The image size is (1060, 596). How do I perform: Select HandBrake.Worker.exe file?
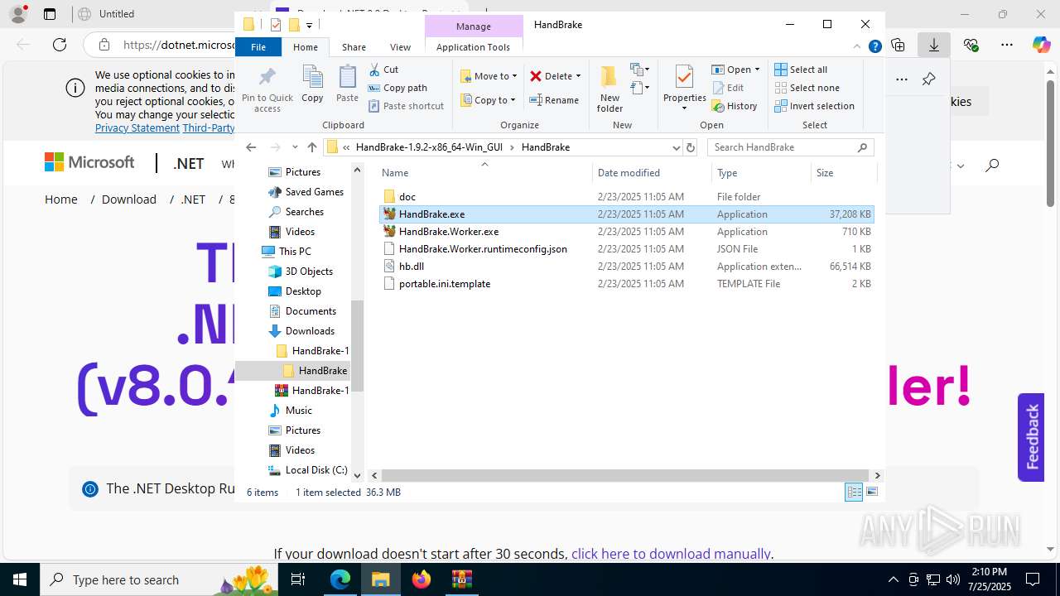pos(626,232)
